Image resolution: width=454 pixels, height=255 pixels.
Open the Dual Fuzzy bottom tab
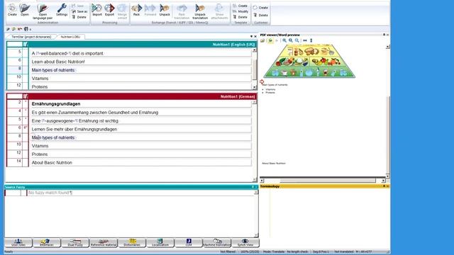tap(75, 243)
